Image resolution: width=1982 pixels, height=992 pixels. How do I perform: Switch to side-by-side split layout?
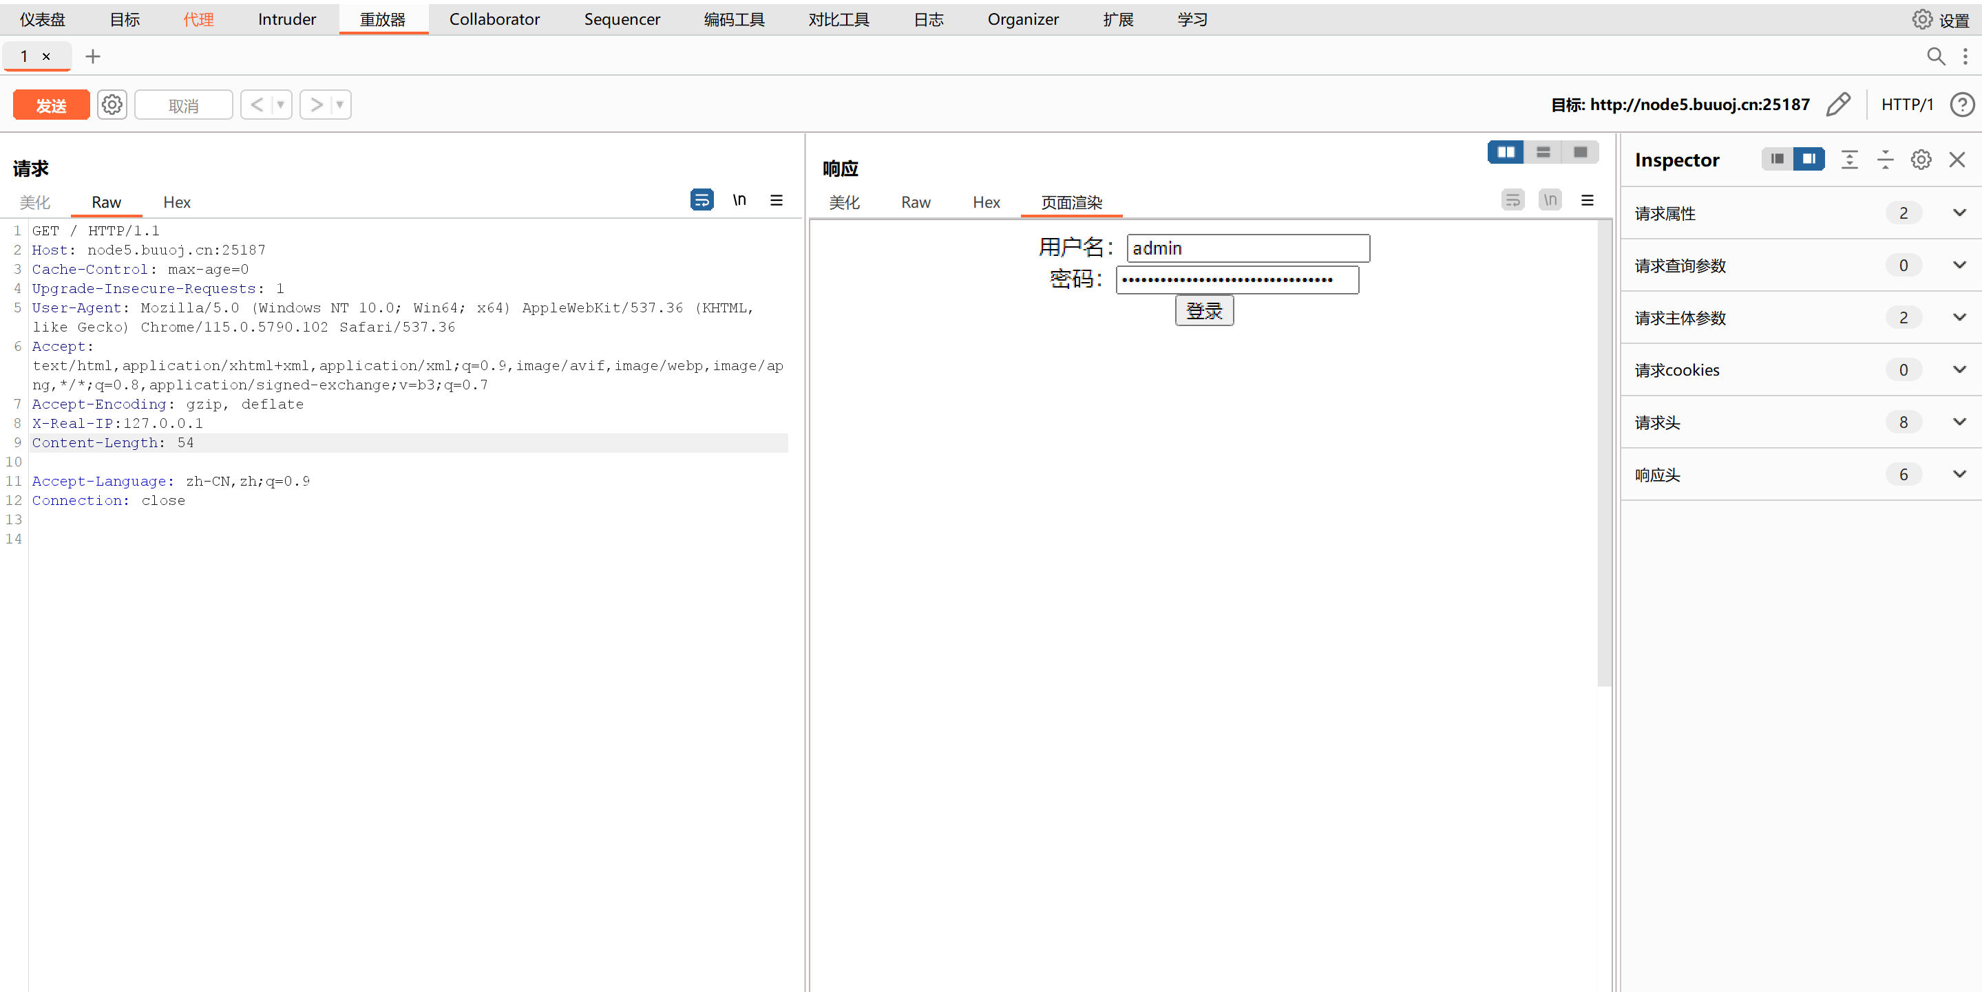[1505, 152]
